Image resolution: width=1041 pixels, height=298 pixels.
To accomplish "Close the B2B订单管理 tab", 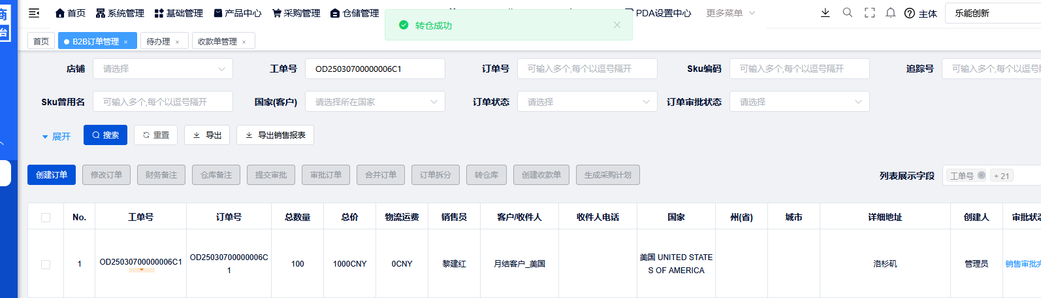I will coord(126,42).
